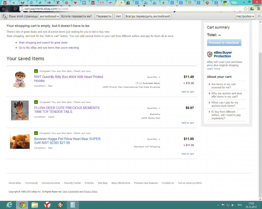This screenshot has width=262, height=209.
Task: Open Bestever Hugga Pet Pillow listing
Action: coord(67,141)
